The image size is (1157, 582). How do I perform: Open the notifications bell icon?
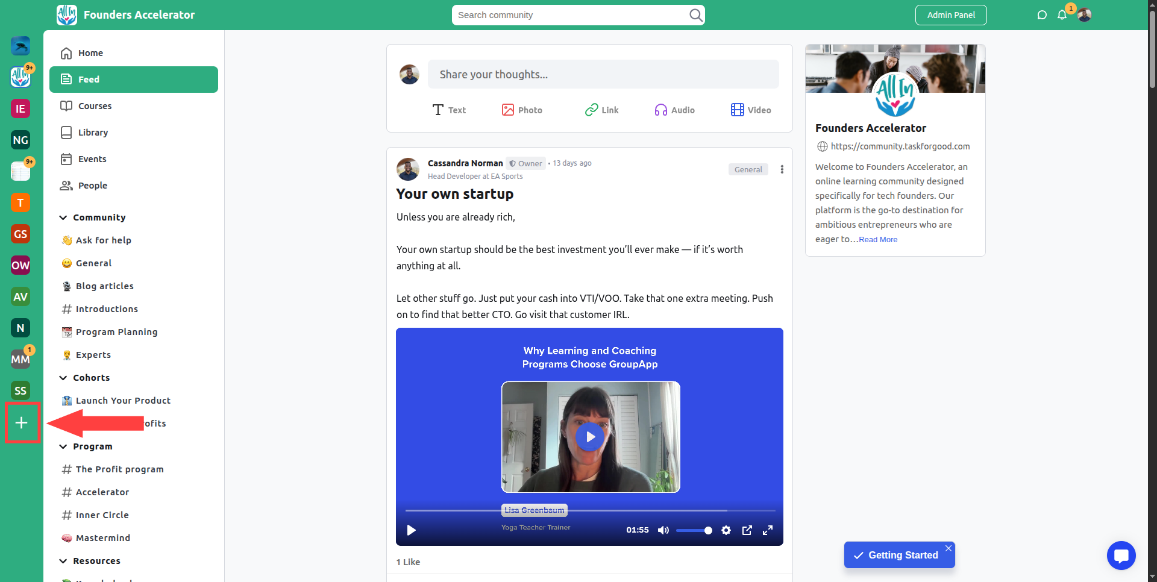pos(1062,15)
